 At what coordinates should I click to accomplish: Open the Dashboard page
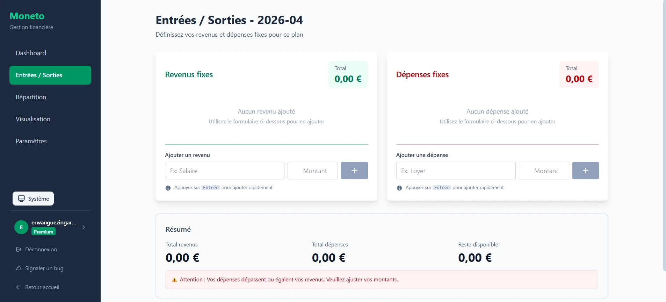(x=31, y=53)
